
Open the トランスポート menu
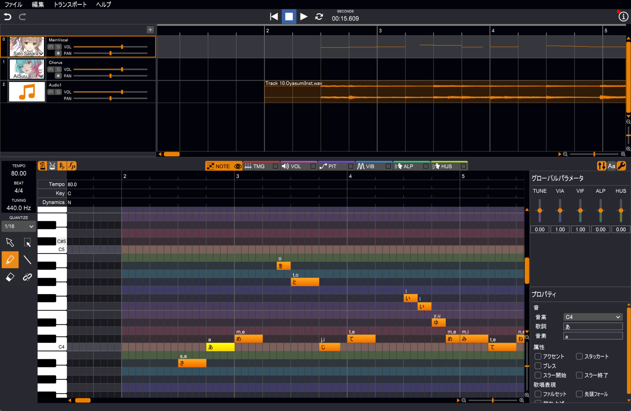70,5
